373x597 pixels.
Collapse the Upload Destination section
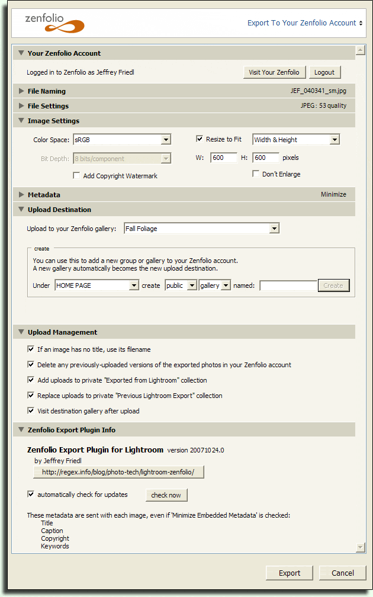tap(21, 209)
